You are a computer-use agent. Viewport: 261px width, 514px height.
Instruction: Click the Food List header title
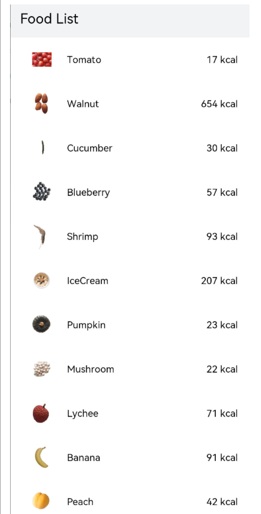[50, 19]
